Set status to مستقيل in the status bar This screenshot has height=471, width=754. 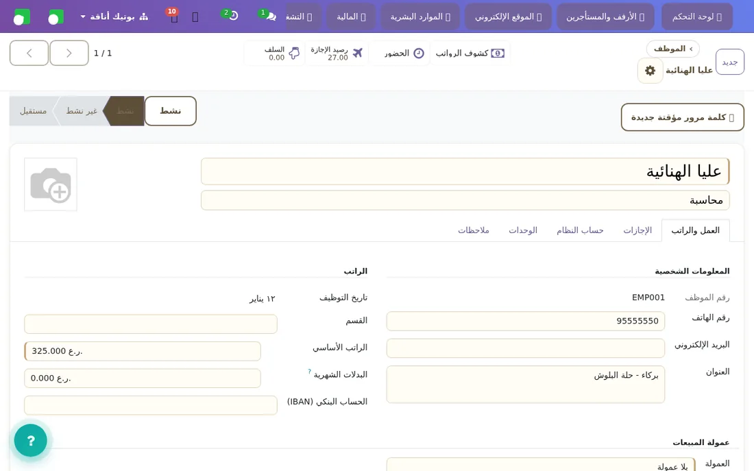click(33, 111)
